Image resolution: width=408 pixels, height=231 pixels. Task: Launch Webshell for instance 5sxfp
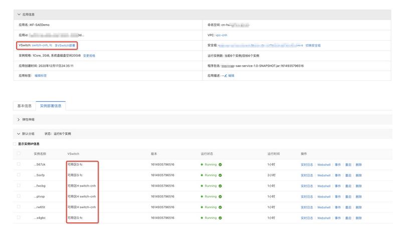324,175
